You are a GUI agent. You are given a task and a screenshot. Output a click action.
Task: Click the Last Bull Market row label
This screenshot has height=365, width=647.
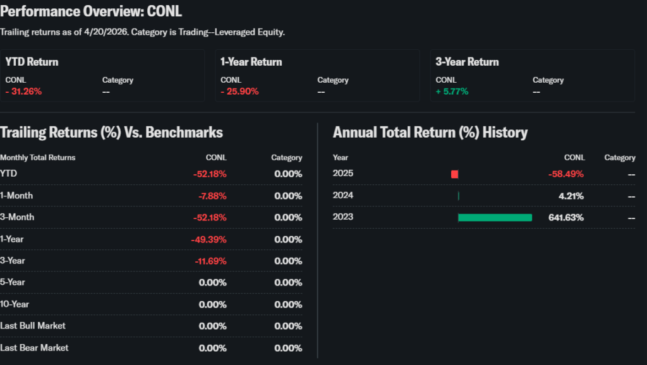pos(33,326)
